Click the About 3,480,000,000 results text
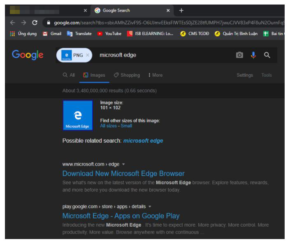This screenshot has width=290, height=244. [x=109, y=91]
